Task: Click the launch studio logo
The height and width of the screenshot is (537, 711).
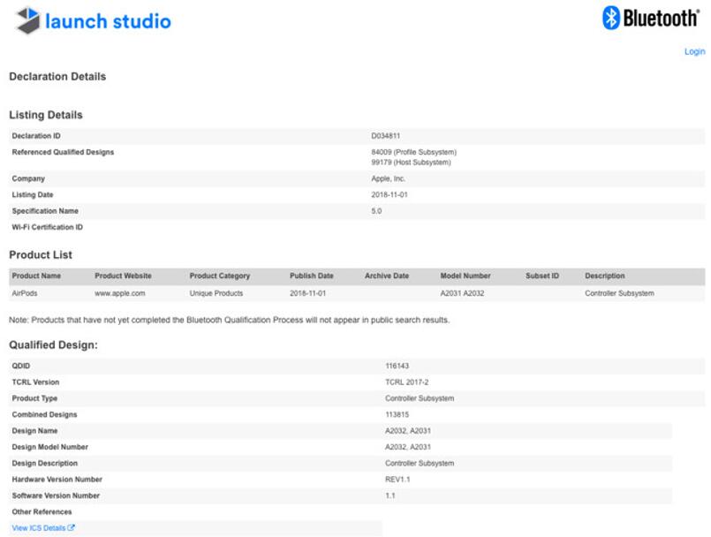Action: (94, 21)
